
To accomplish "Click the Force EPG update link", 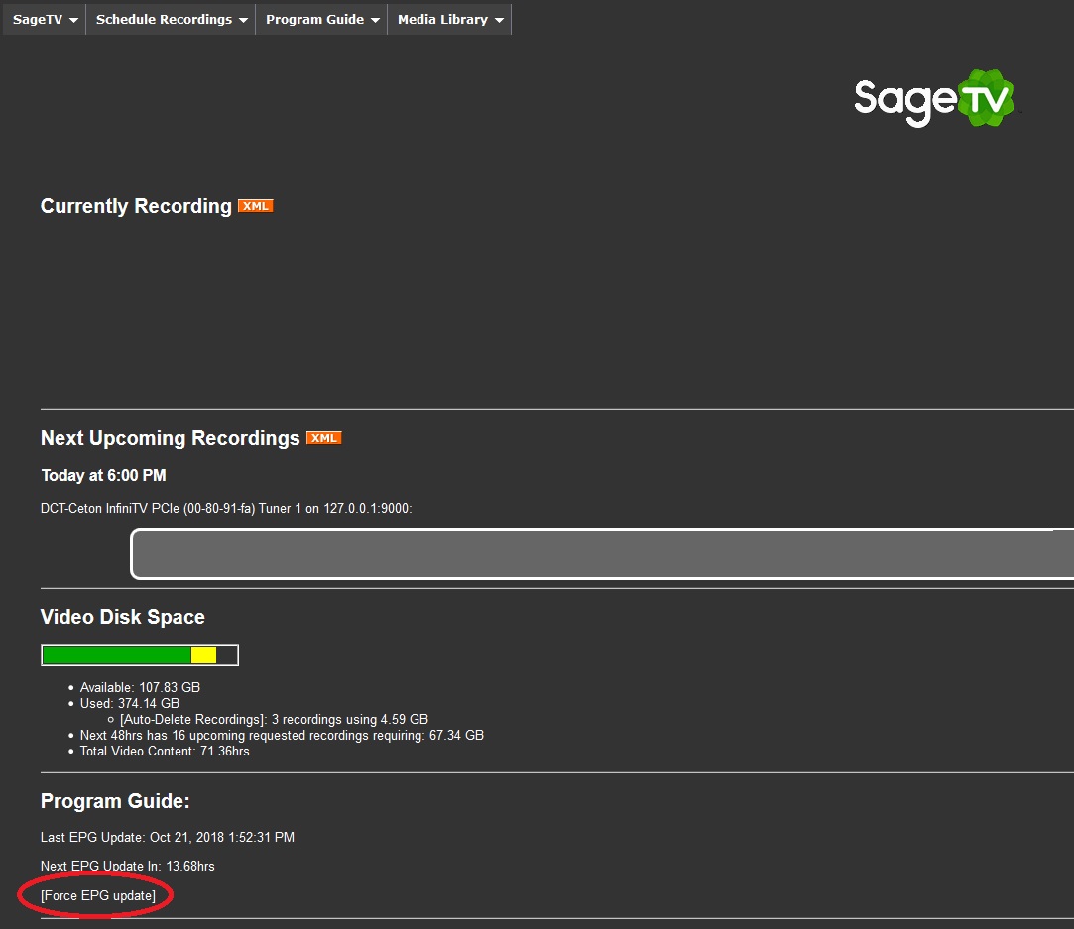I will coord(98,896).
